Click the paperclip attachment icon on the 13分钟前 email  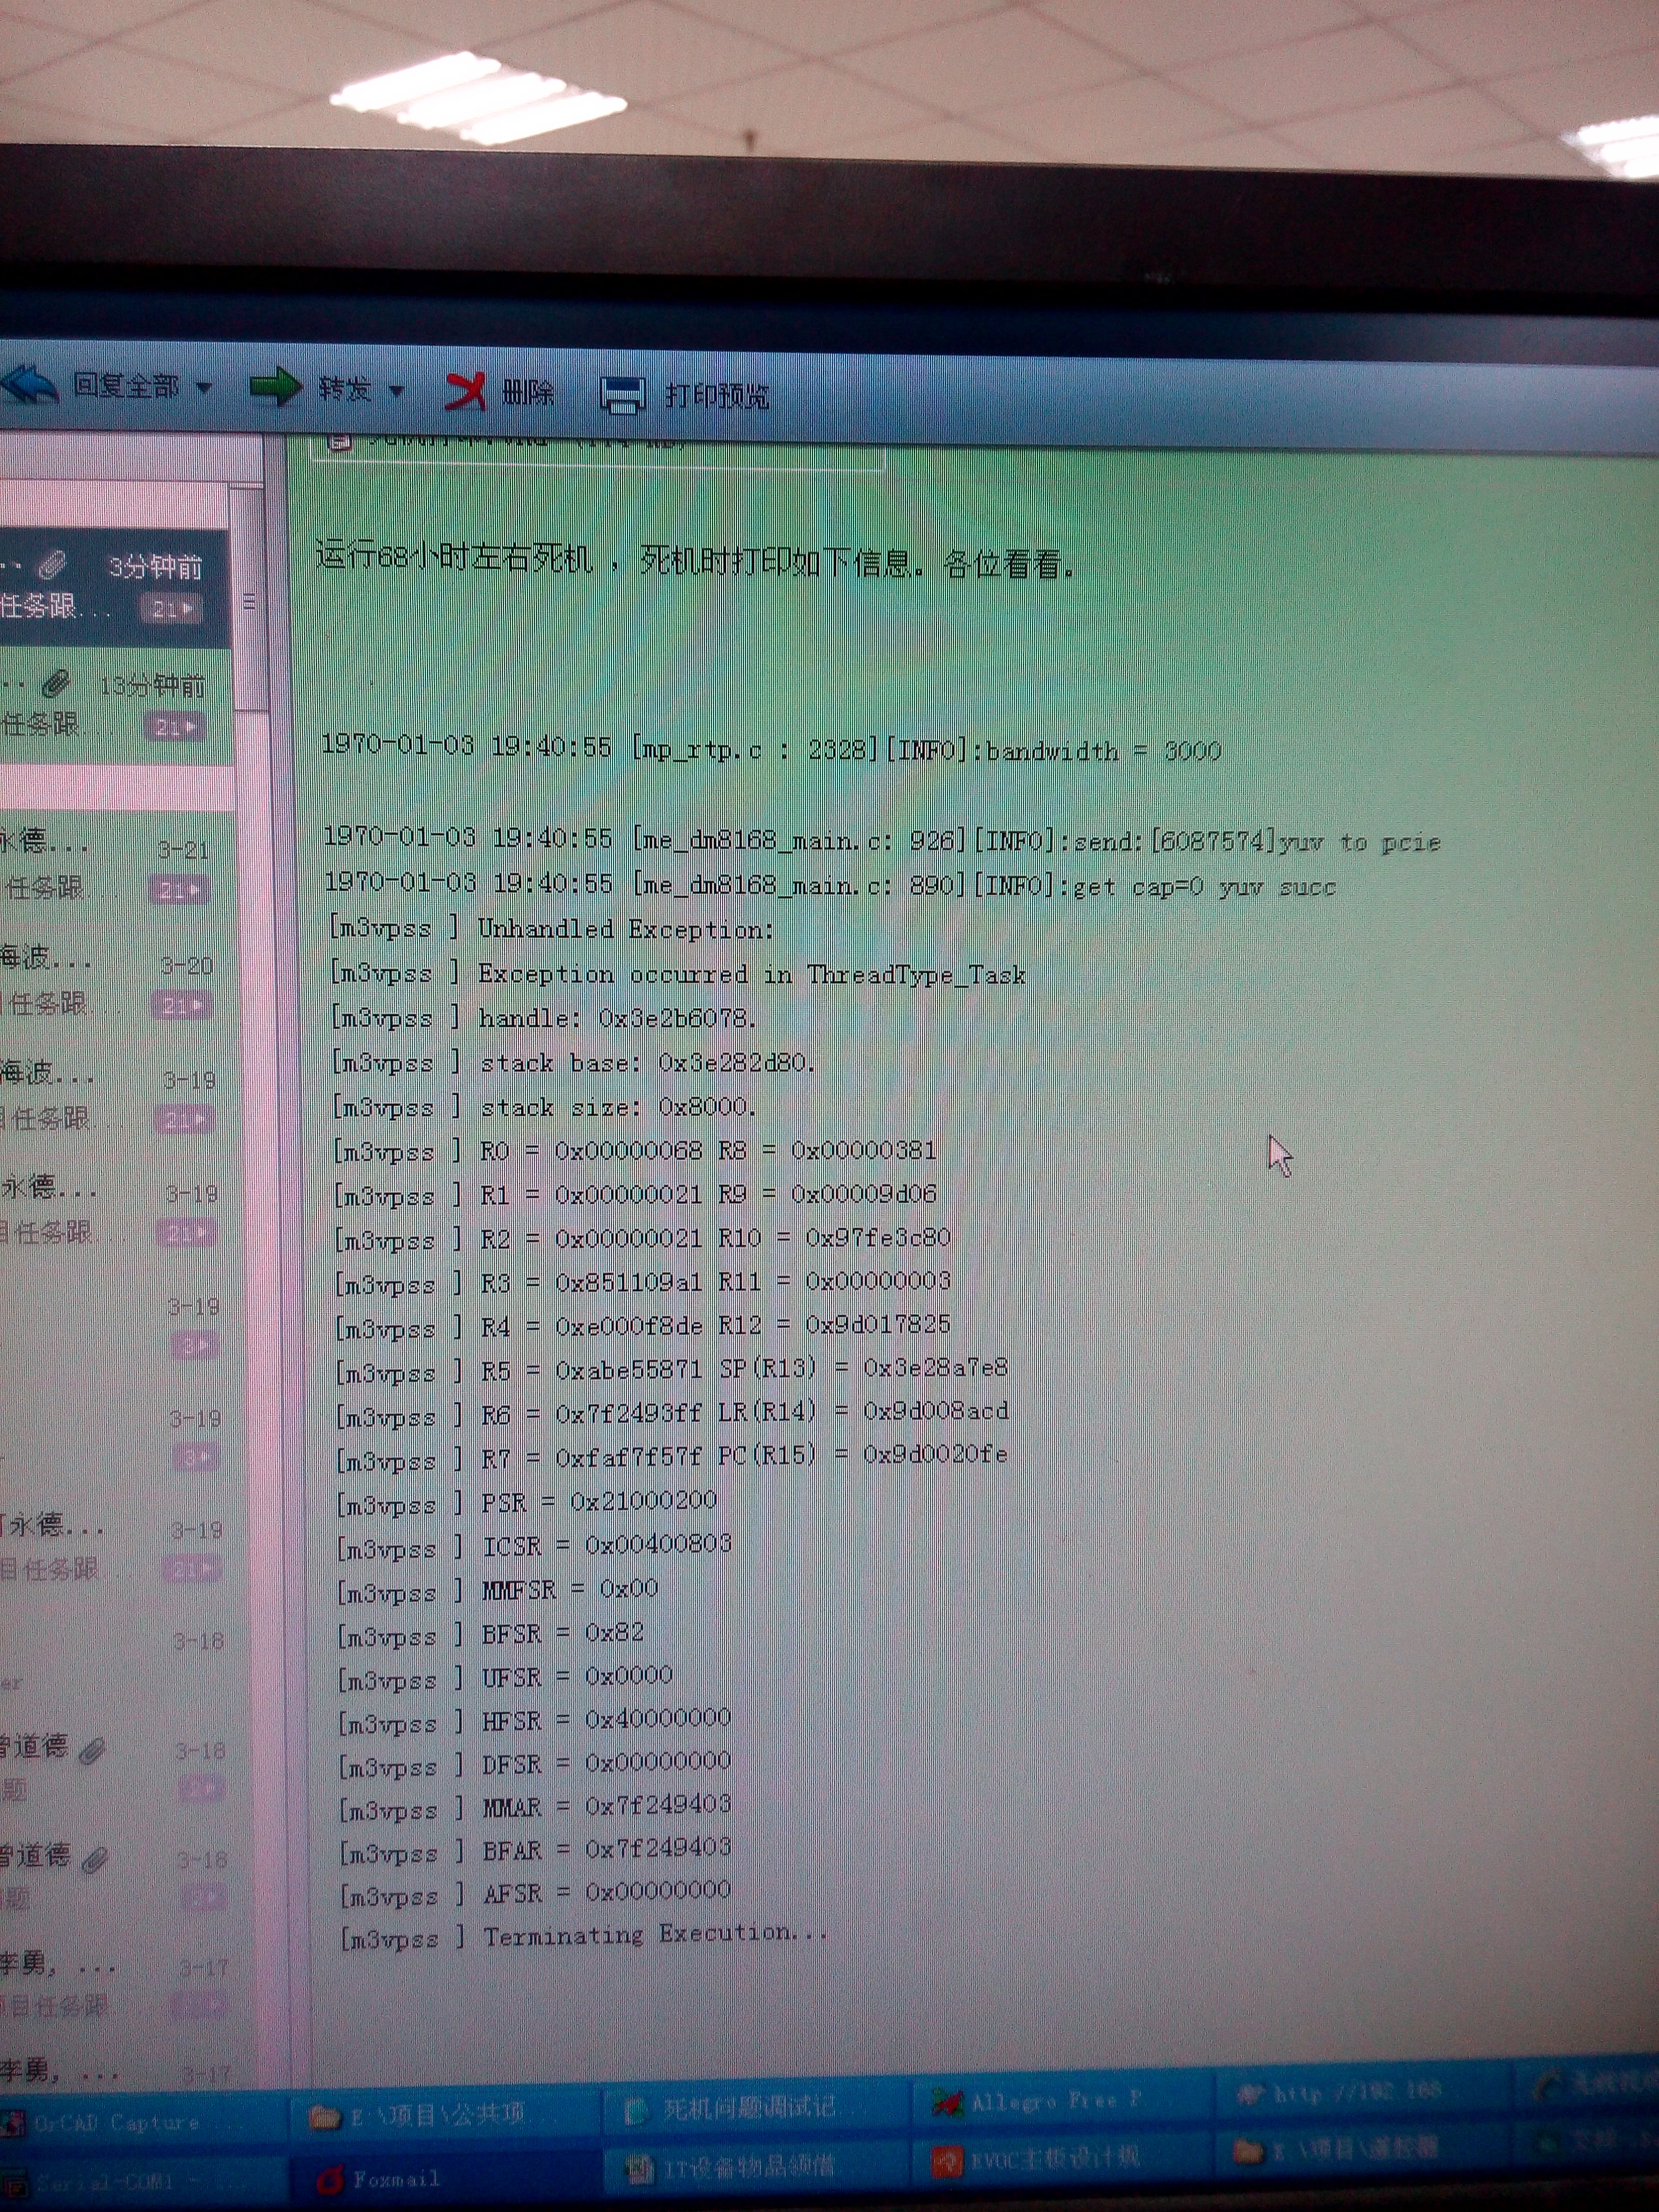pos(56,684)
